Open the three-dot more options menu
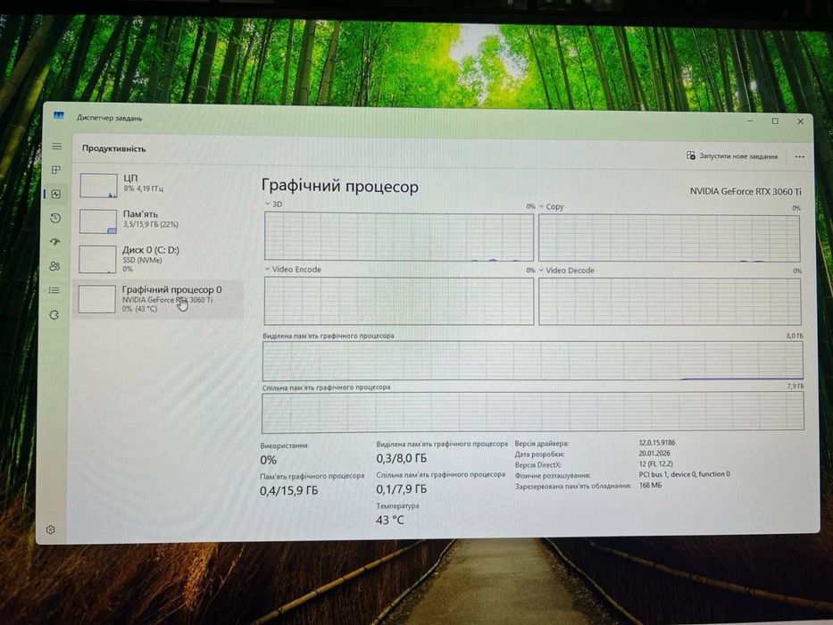The image size is (833, 625). [799, 157]
